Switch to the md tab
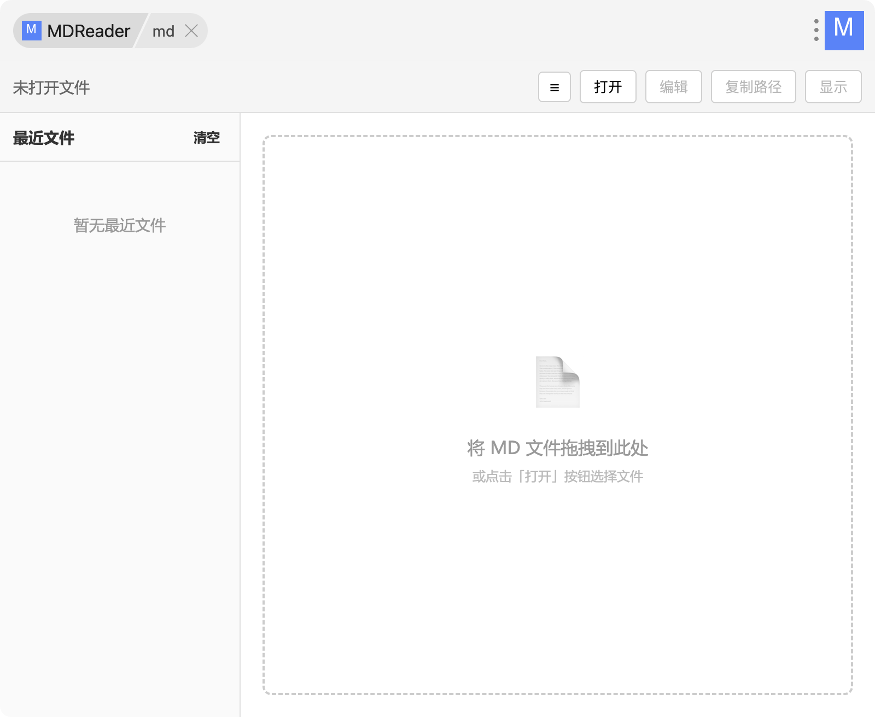Image resolution: width=875 pixels, height=717 pixels. [163, 31]
